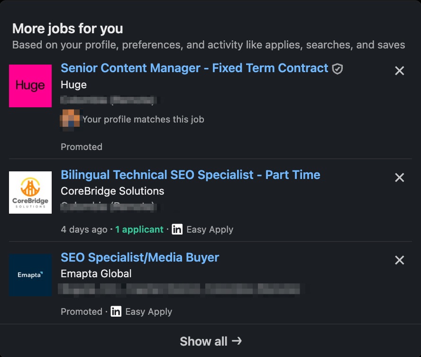Click the Emapta company logo
The width and height of the screenshot is (421, 357).
click(x=30, y=275)
